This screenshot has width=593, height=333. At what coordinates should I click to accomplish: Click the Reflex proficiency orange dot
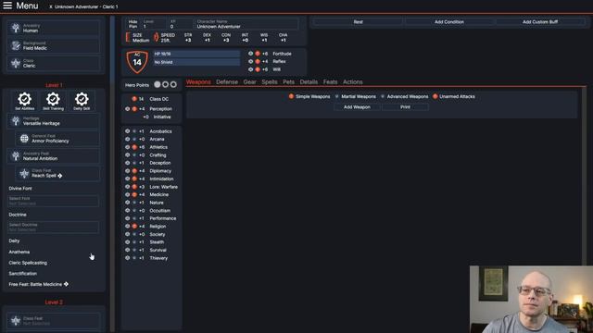[258, 61]
